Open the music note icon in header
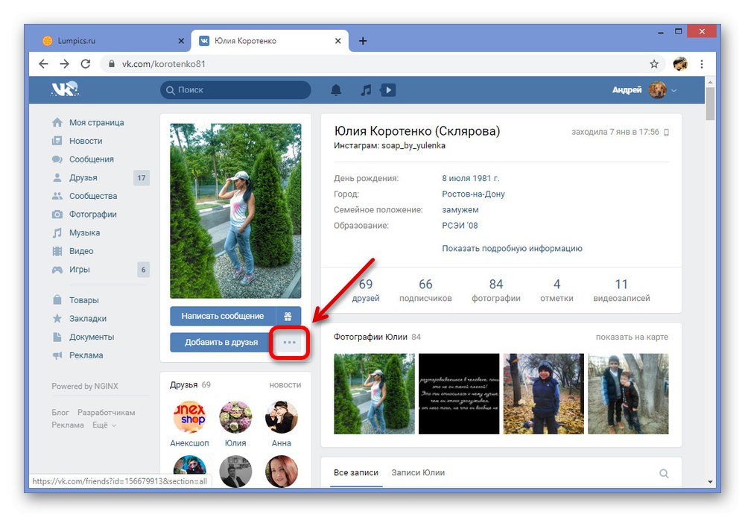This screenshot has height=517, width=745. [x=366, y=90]
